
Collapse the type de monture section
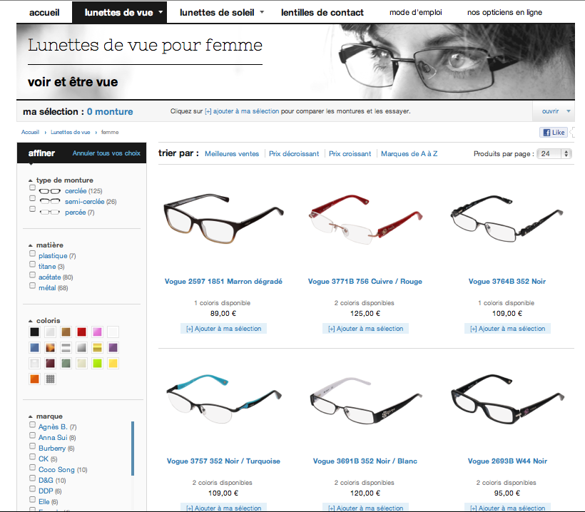point(31,180)
